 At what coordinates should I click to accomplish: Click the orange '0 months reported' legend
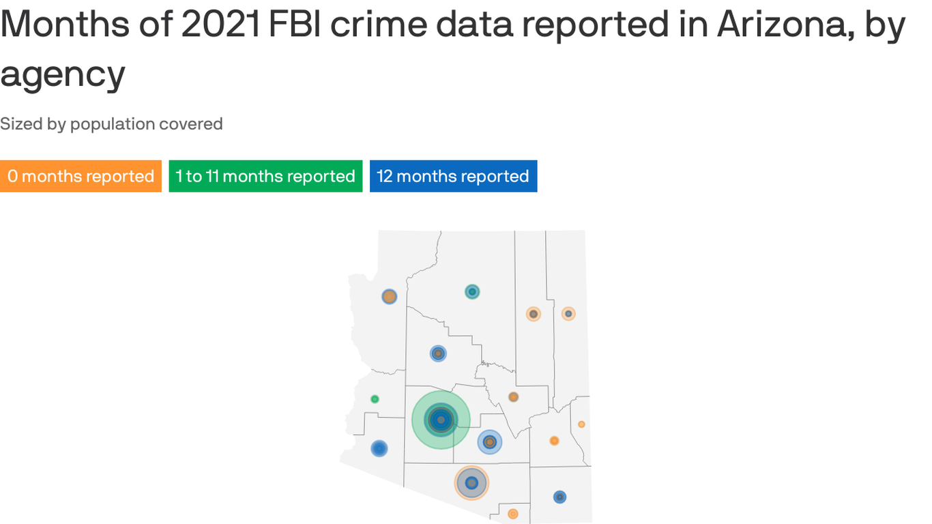81,176
